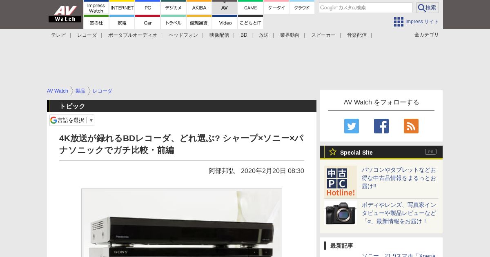Open the 窓の杜 tab
The width and height of the screenshot is (490, 257).
click(96, 22)
